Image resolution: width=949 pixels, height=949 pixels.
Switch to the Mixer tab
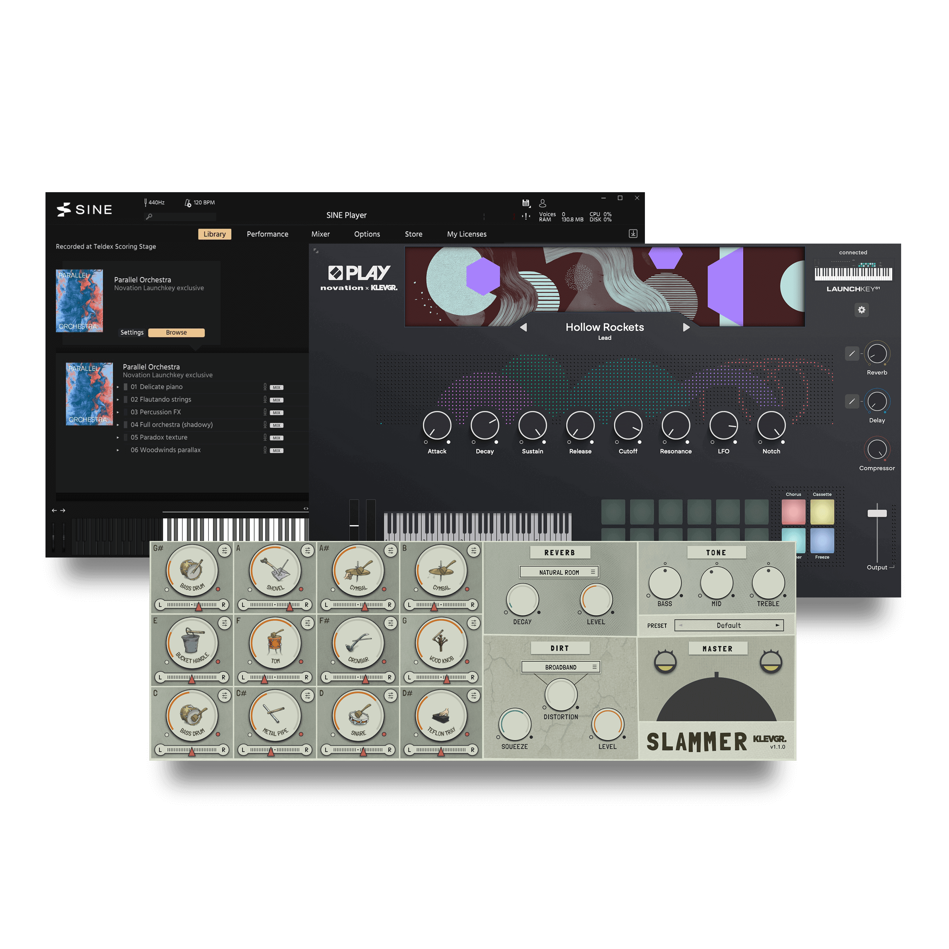pyautogui.click(x=320, y=234)
